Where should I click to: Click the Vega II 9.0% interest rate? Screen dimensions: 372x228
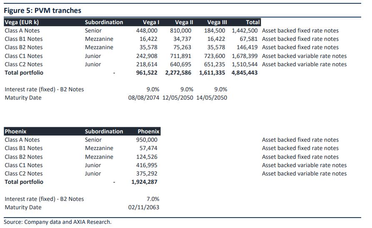[x=187, y=89]
